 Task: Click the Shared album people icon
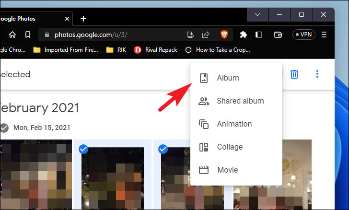pos(204,101)
